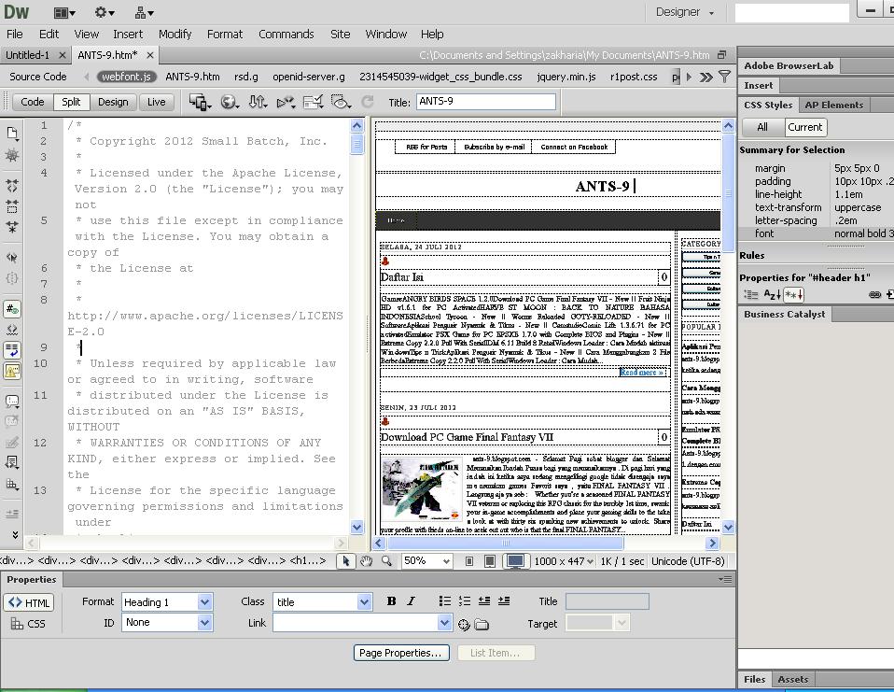894x692 pixels.
Task: Apply bold using the B icon in Properties
Action: coord(391,601)
